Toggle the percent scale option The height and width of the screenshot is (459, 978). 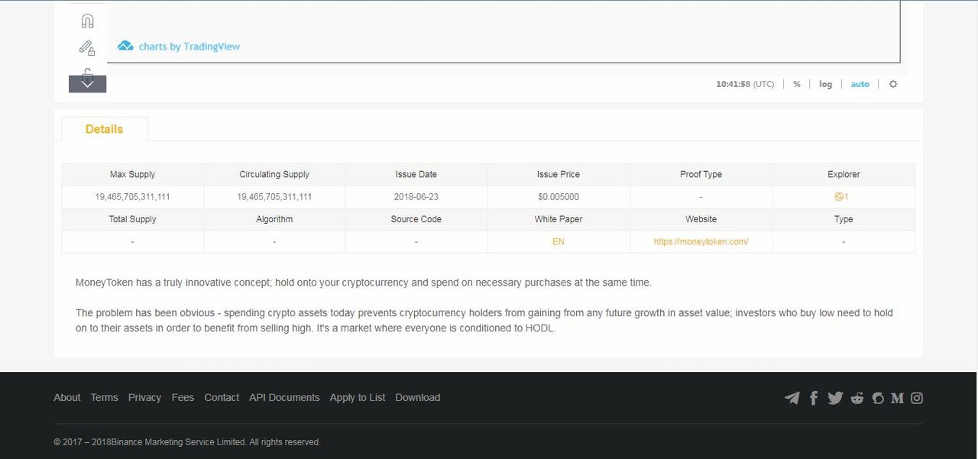797,84
